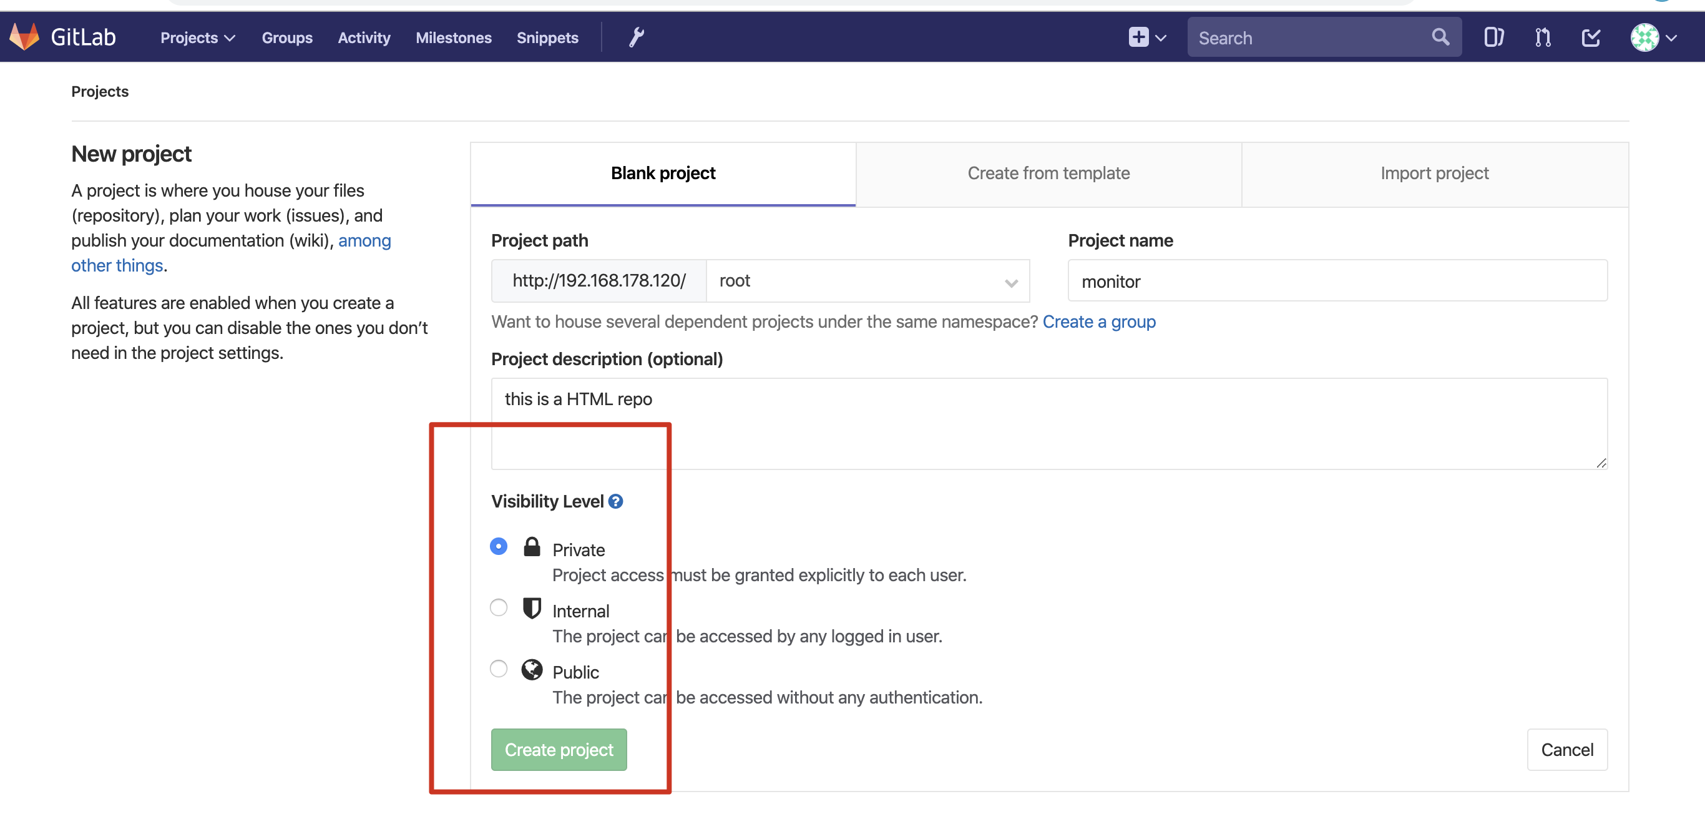Open Groups in the navbar

[x=286, y=37]
